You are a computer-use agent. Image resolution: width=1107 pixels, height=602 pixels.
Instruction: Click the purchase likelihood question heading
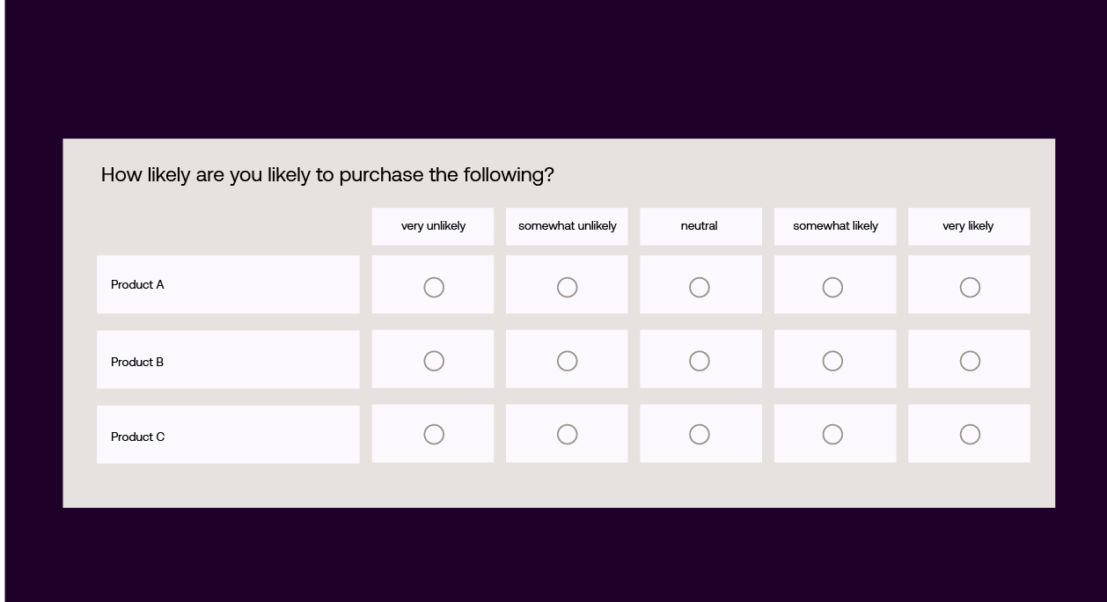[327, 174]
